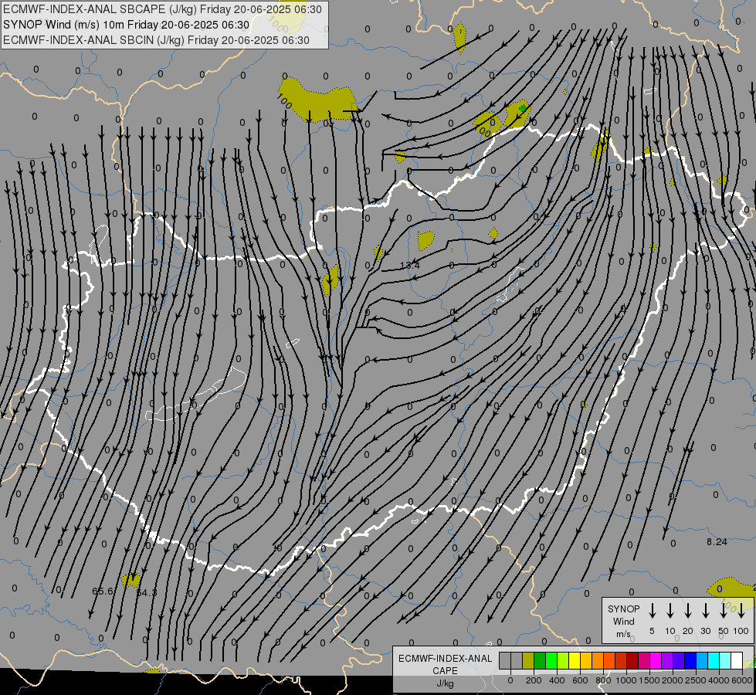The height and width of the screenshot is (695, 756).
Task: Pick the dark red legend swatch
Action: [633, 660]
